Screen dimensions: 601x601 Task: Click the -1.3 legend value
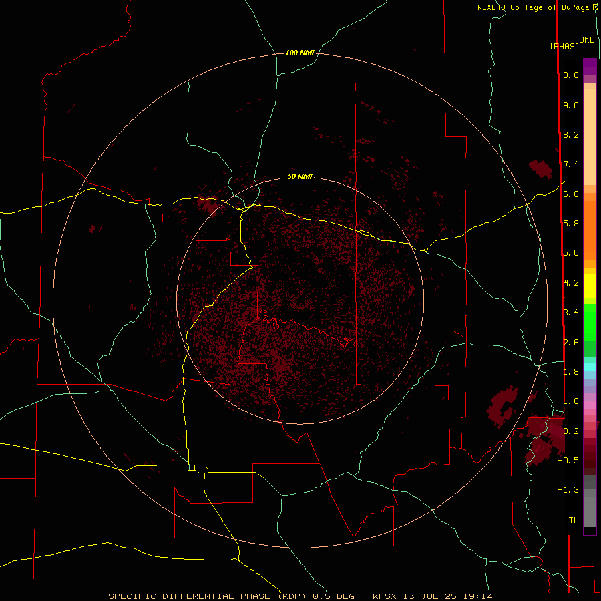coord(568,490)
